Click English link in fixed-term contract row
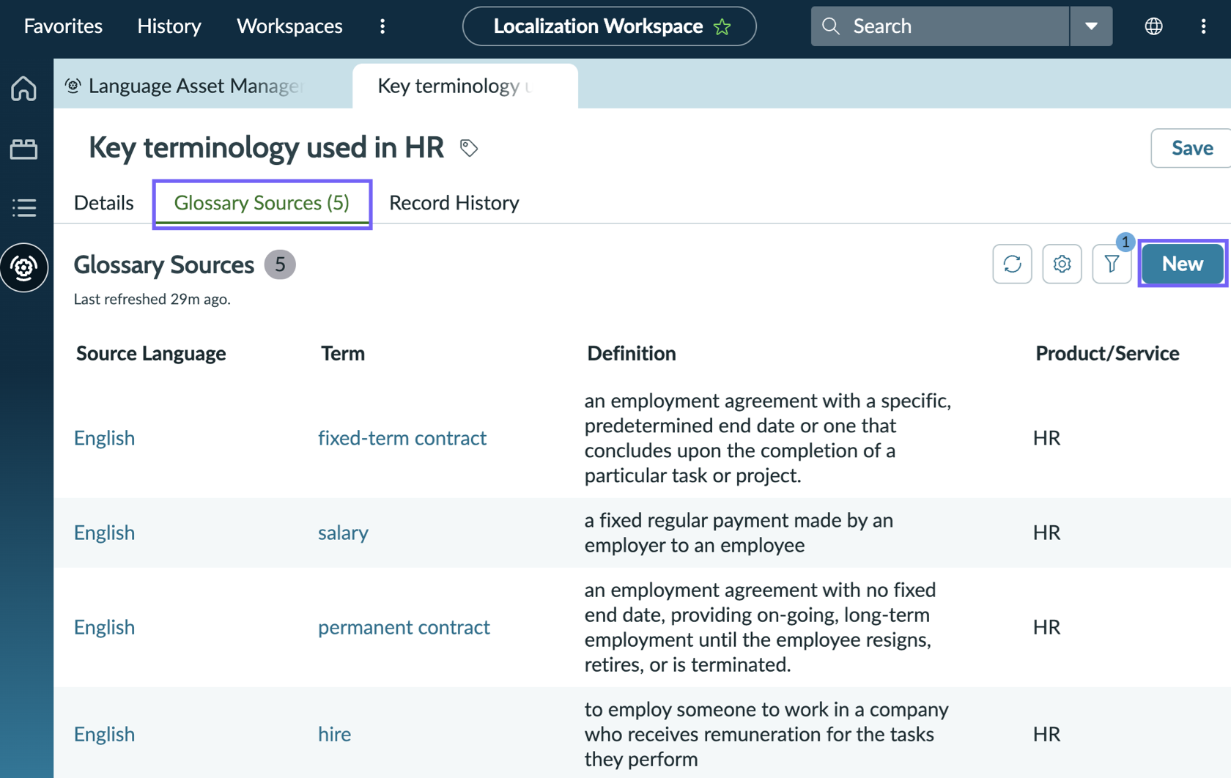This screenshot has width=1231, height=778. point(104,438)
